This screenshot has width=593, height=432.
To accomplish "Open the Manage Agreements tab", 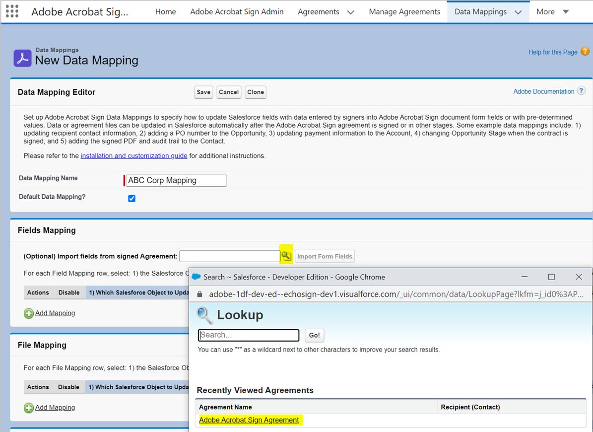I will point(404,12).
